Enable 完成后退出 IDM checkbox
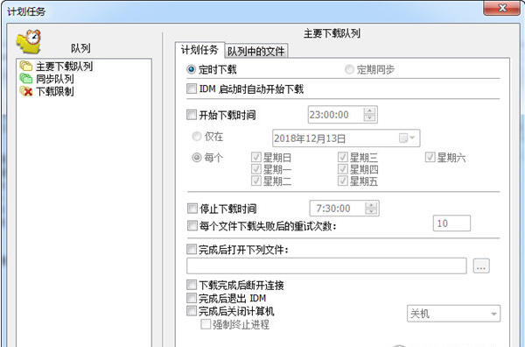This screenshot has width=525, height=347. tap(192, 298)
